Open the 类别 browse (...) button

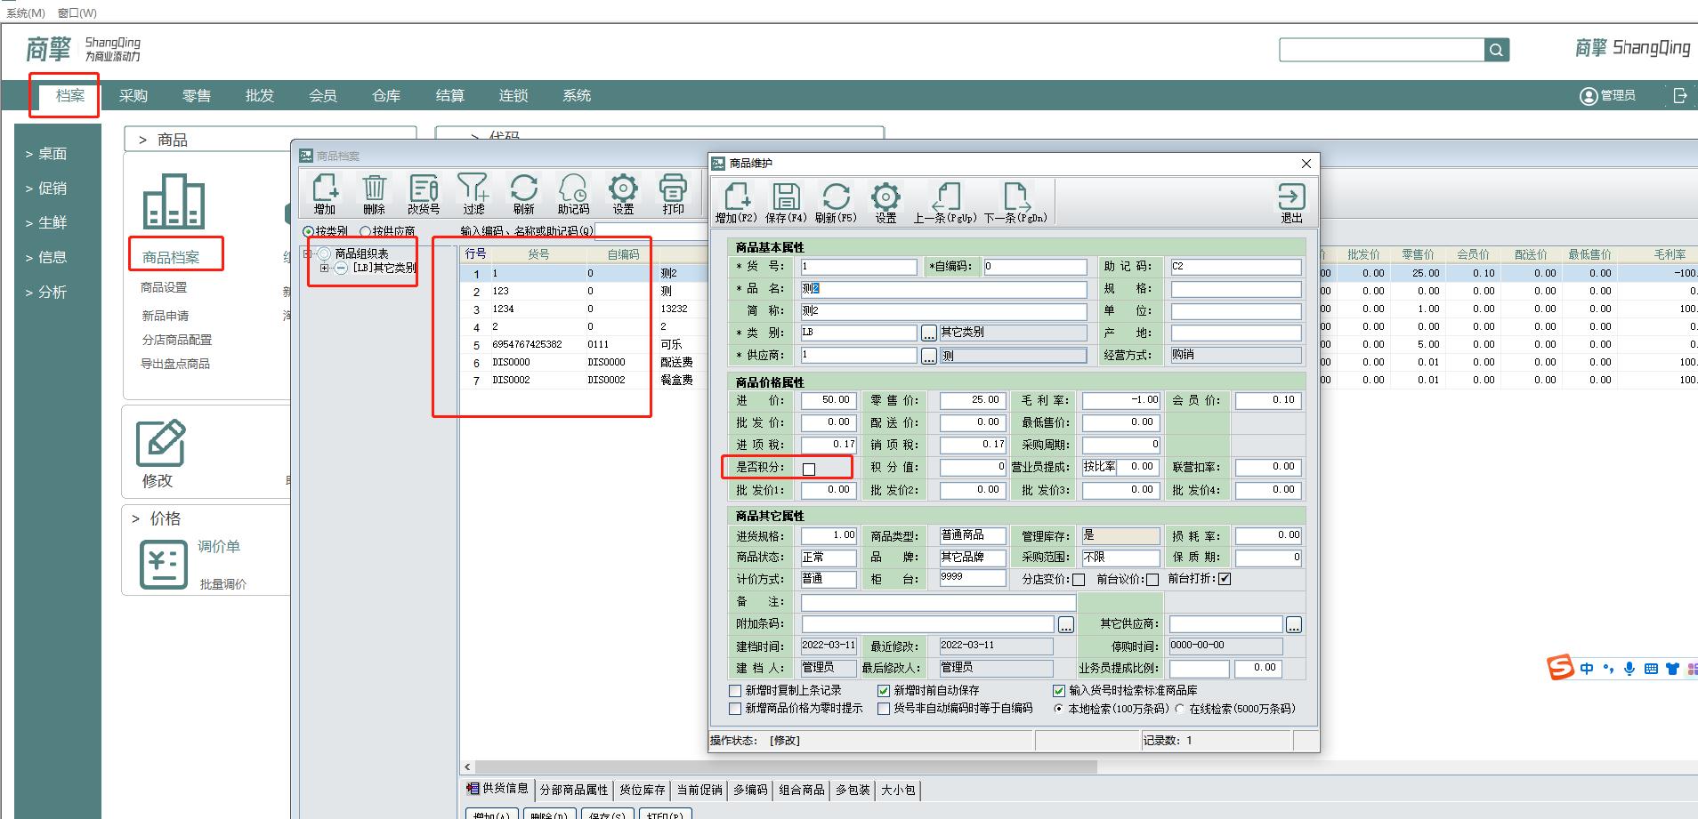pos(929,333)
